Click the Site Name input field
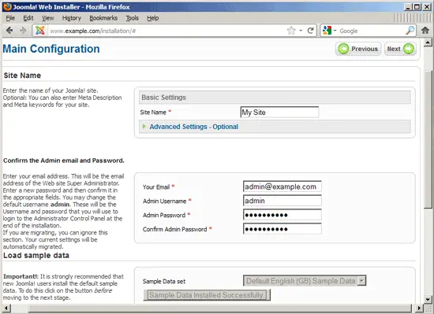This screenshot has height=314, width=434. point(279,113)
